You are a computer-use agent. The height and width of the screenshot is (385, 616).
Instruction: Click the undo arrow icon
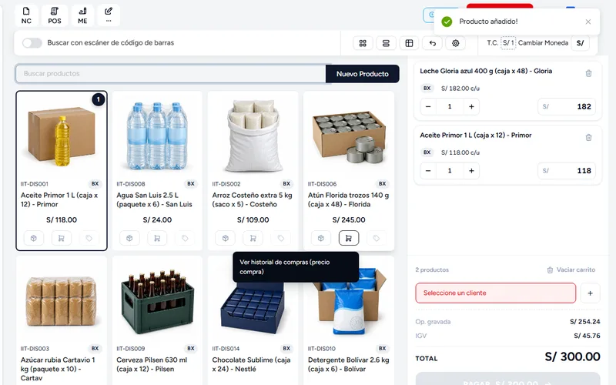tap(432, 43)
